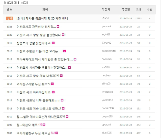Open post 이찬오 셰프 하차하십시오.
Image resolution: width=161 pixels, height=138 pixels.
pos(34,92)
